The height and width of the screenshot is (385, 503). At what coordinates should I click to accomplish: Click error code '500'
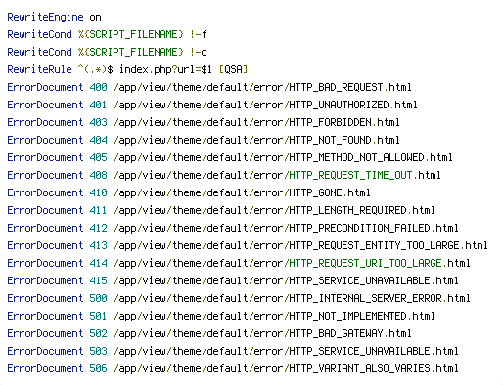tap(98, 298)
